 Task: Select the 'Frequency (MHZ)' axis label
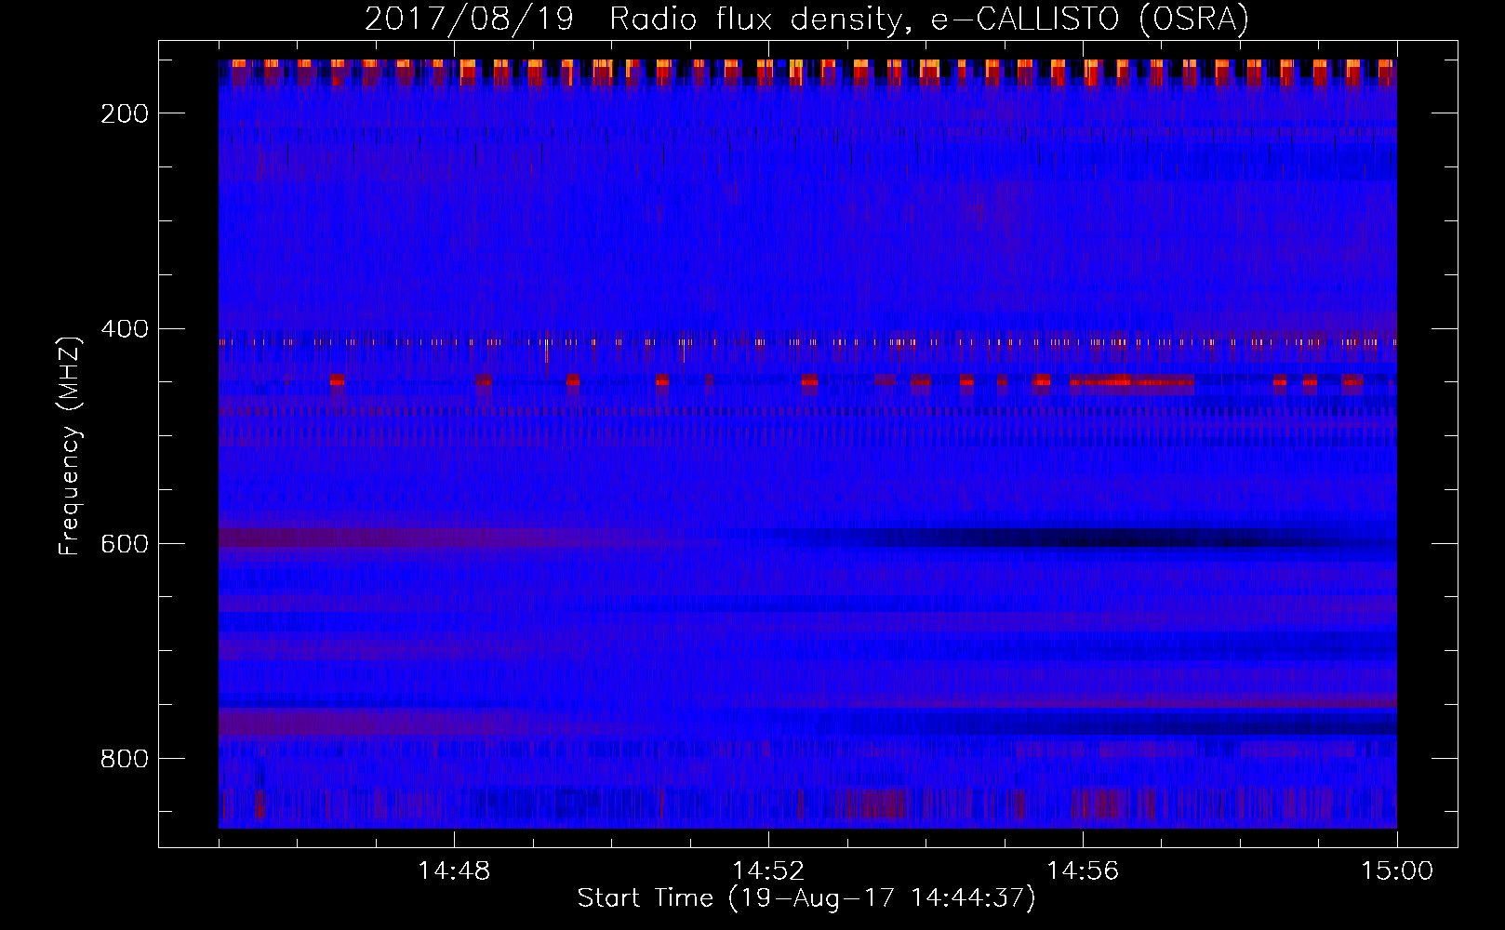click(x=70, y=445)
